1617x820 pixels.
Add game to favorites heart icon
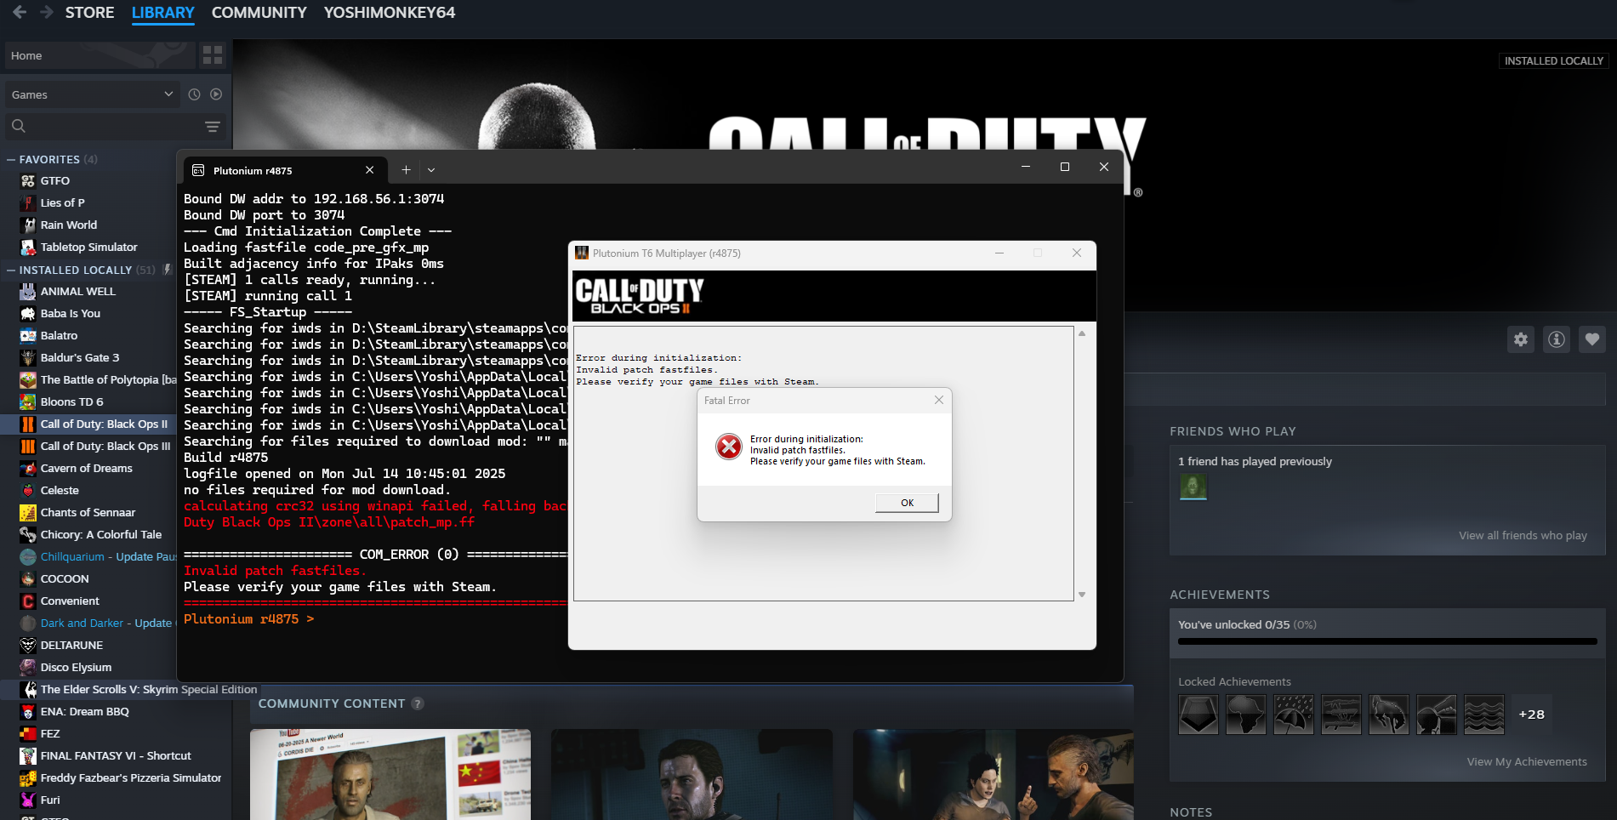point(1592,339)
